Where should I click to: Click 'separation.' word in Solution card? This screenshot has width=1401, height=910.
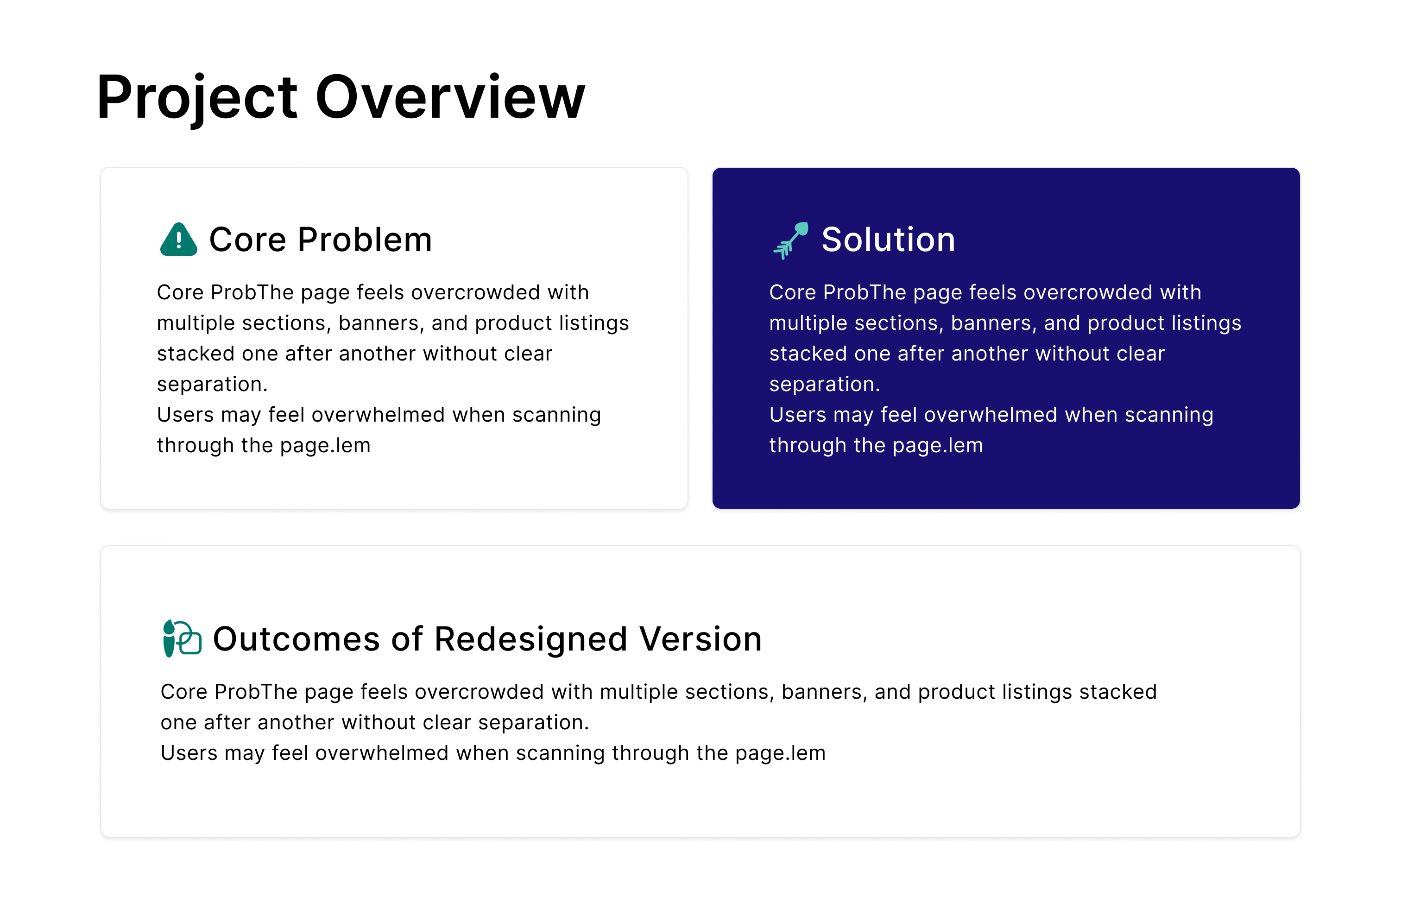(824, 385)
